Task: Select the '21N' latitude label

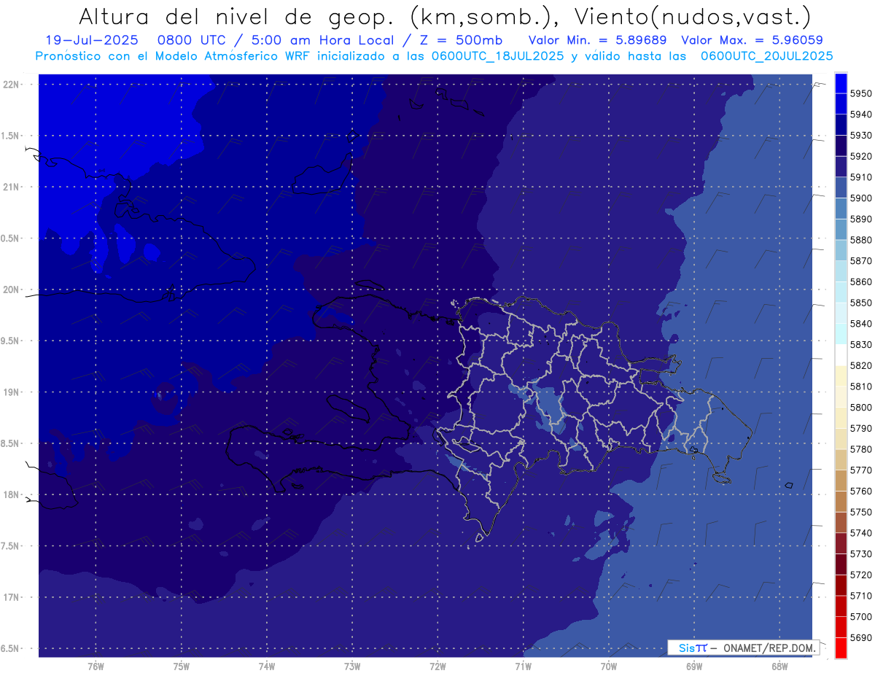Action: click(x=12, y=187)
